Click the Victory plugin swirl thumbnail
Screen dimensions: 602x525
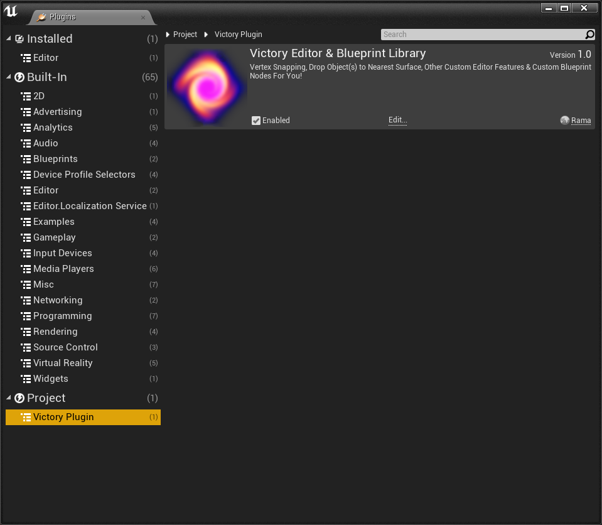pos(207,87)
